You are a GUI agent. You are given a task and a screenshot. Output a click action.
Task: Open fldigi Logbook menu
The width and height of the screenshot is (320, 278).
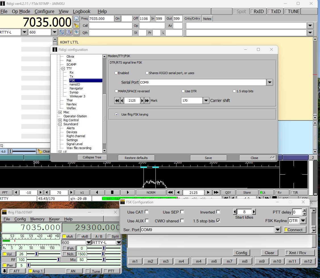[82, 11]
